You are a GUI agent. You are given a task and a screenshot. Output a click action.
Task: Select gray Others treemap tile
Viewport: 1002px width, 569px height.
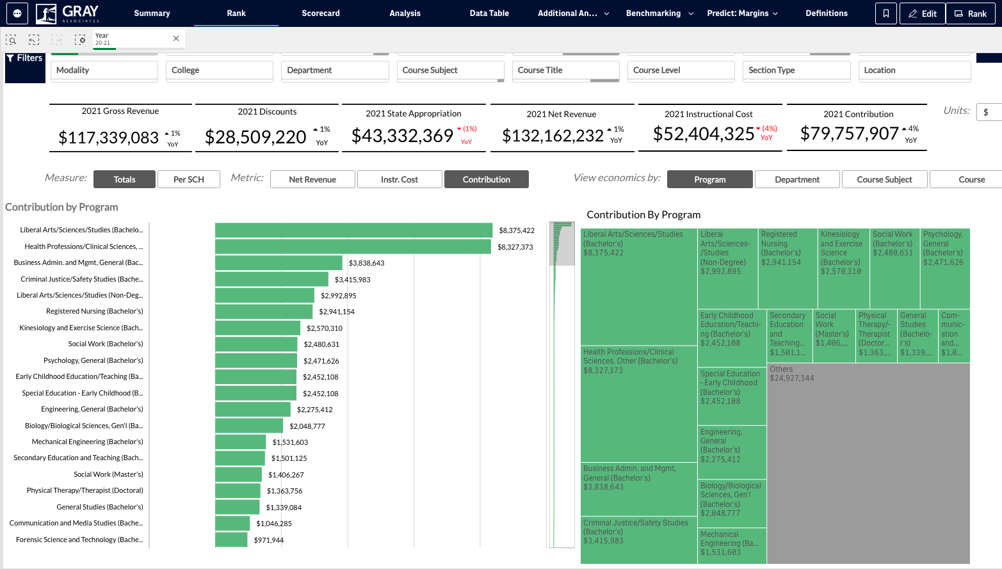[868, 463]
